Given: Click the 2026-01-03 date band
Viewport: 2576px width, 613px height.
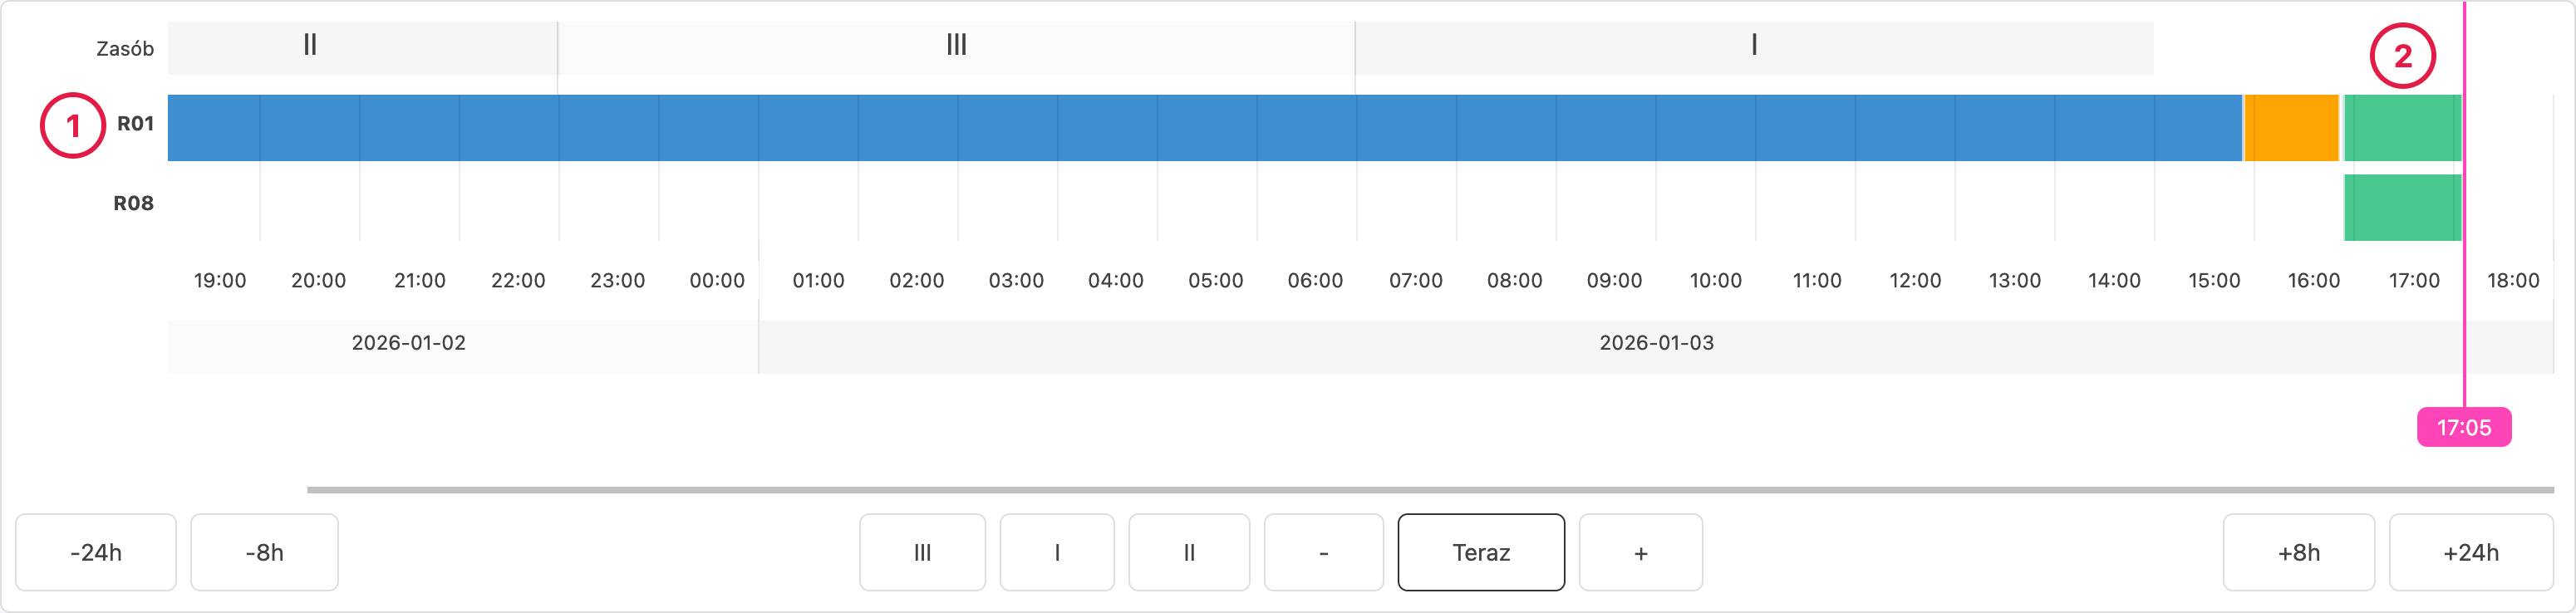Looking at the screenshot, I should [1656, 344].
